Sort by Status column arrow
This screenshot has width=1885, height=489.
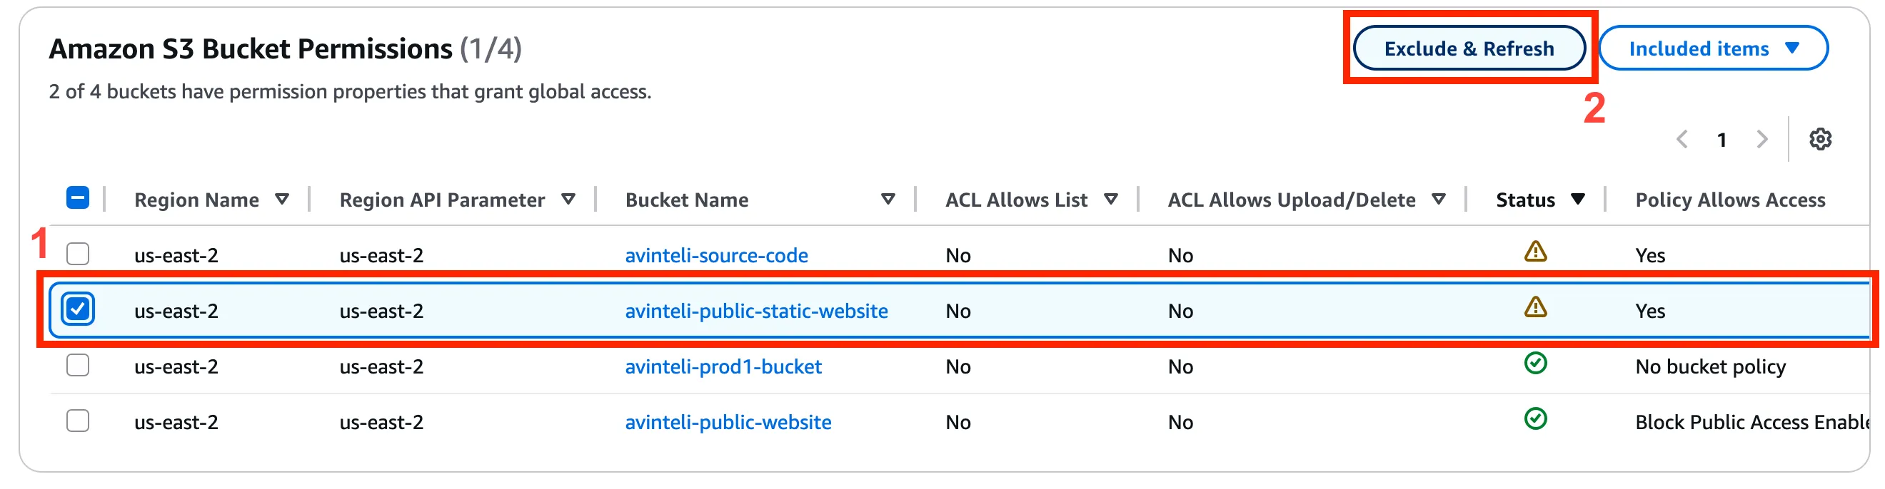click(1577, 199)
